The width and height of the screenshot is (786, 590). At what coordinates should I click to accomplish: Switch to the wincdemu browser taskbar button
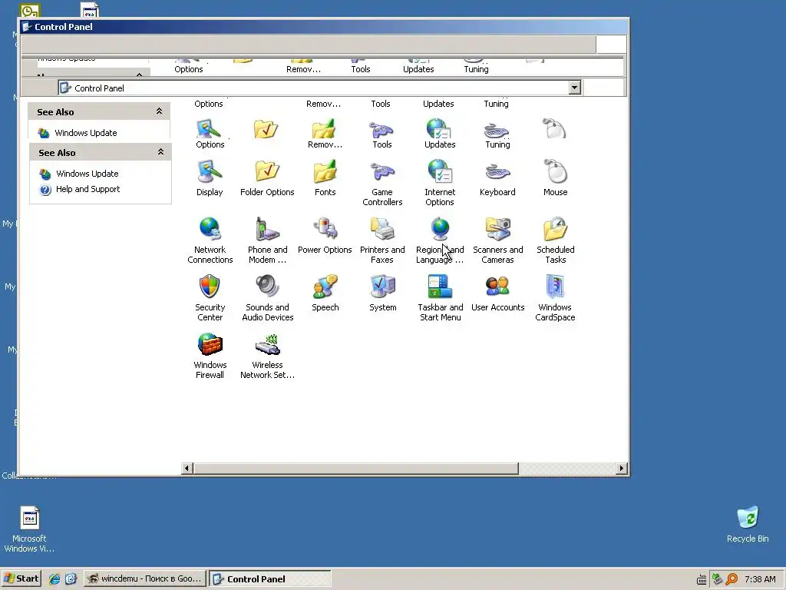point(144,578)
